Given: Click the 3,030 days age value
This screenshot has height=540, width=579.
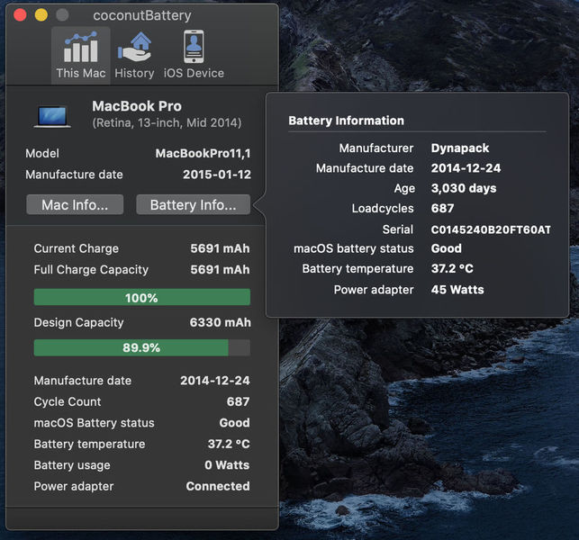Looking at the screenshot, I should pos(463,188).
